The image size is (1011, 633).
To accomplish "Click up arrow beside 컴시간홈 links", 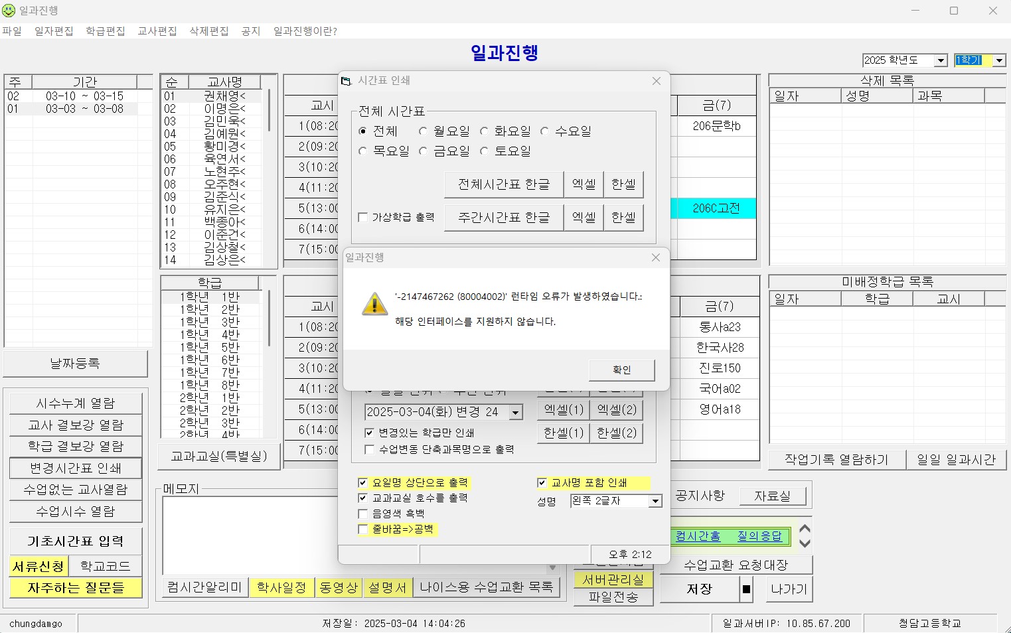I will (x=805, y=529).
